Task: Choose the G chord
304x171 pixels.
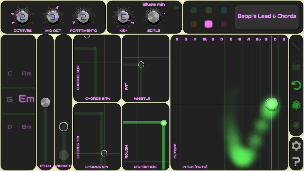Action: pos(10,100)
